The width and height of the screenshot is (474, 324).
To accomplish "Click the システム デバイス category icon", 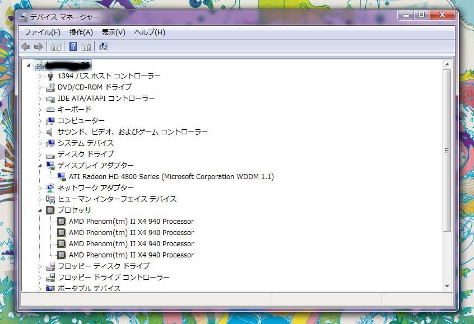I will [x=50, y=143].
